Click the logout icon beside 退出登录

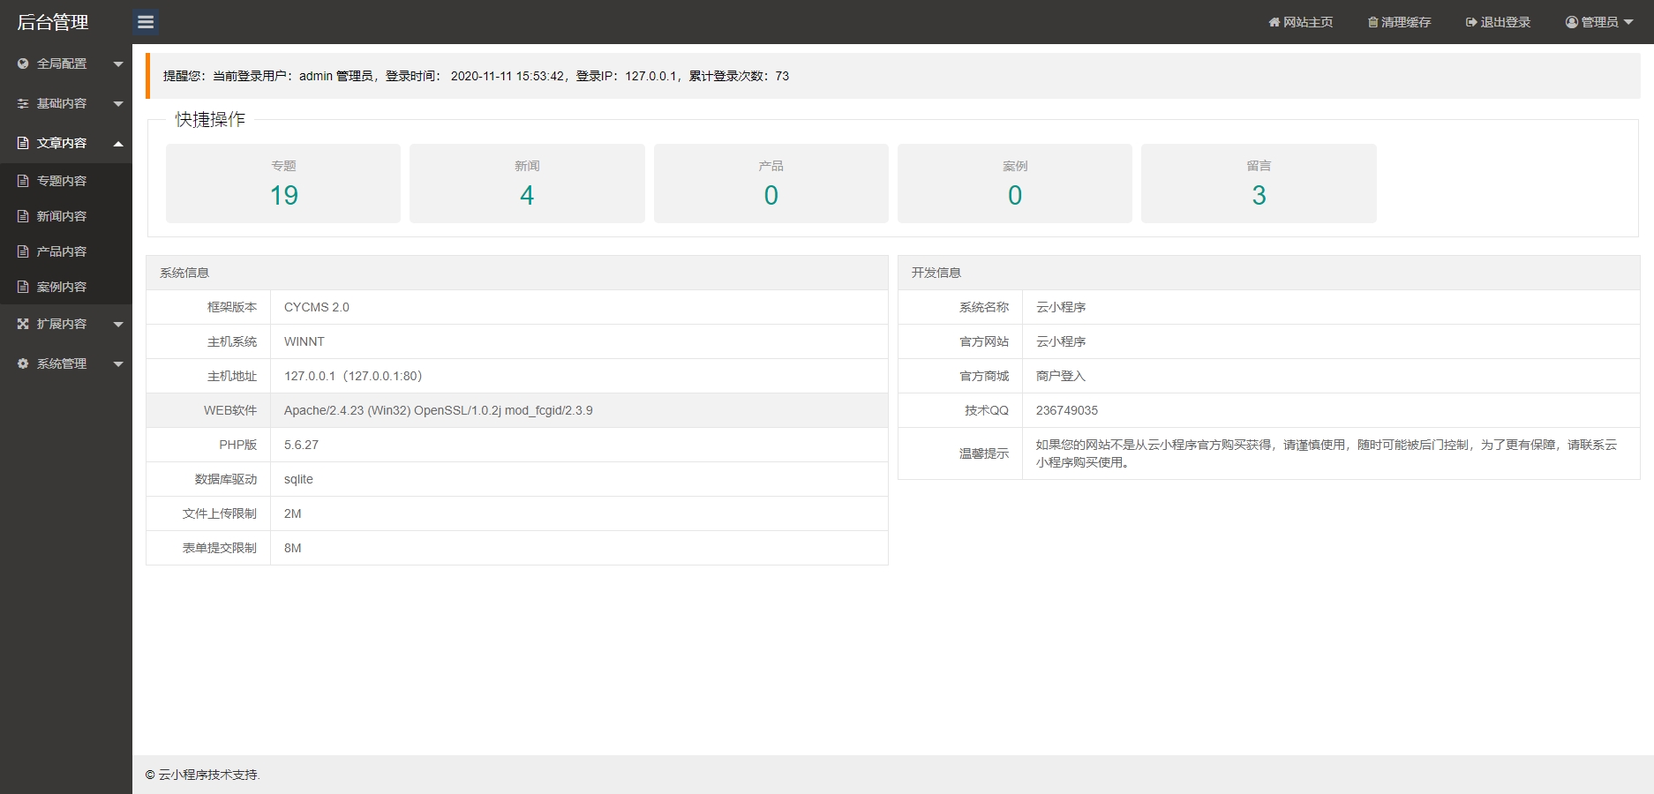point(1471,22)
